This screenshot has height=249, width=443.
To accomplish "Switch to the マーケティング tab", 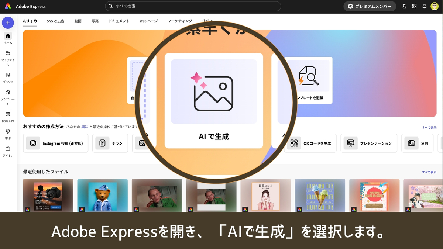I will (x=180, y=21).
